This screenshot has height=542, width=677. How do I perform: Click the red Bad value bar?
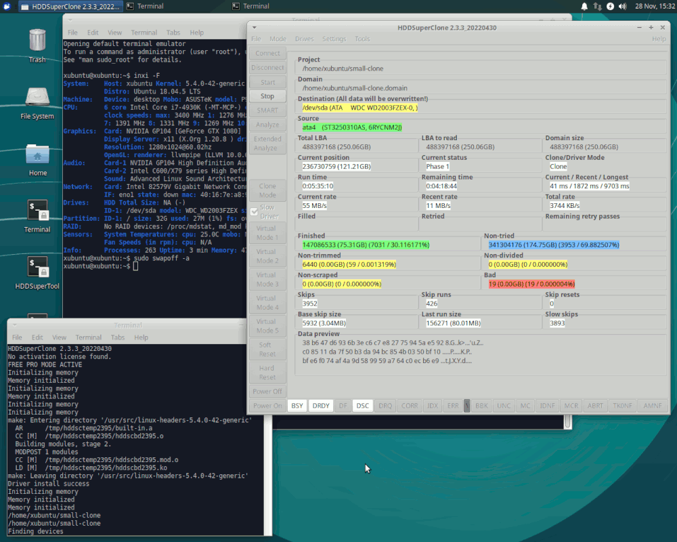tap(531, 285)
